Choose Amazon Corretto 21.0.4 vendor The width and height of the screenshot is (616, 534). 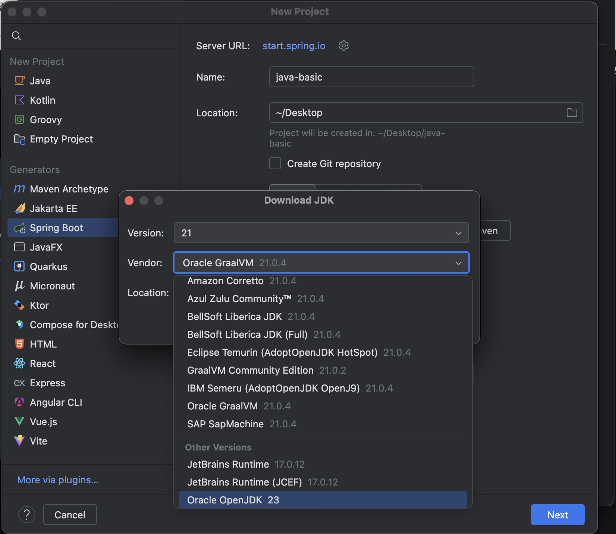(323, 281)
